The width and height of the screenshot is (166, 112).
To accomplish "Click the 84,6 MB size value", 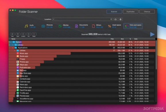I will pos(122,56).
